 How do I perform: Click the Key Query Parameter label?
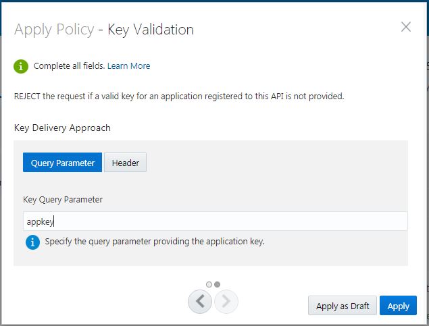63,200
